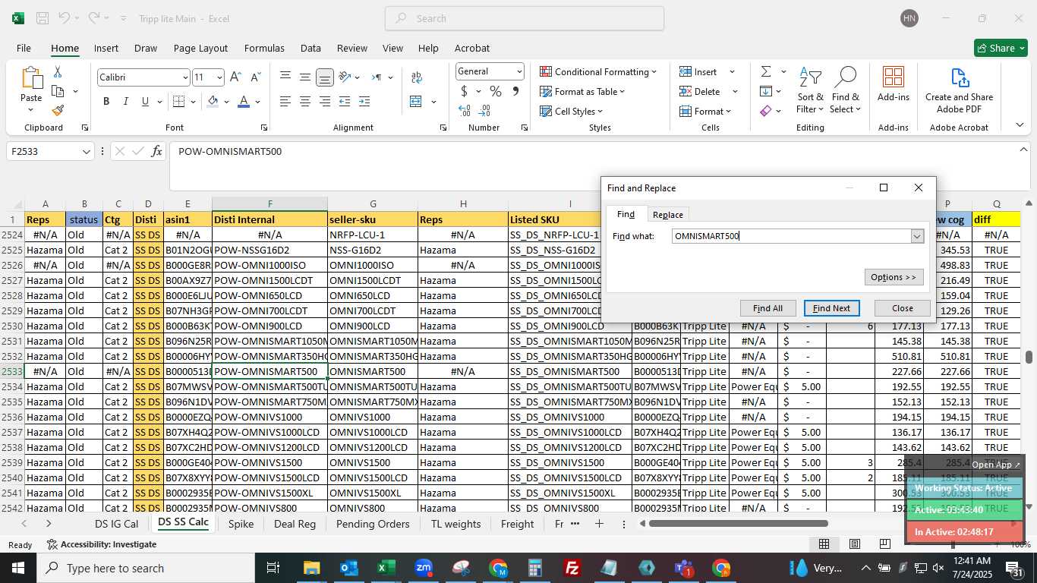
Task: Click the Fill Color bucket swatch
Action: pyautogui.click(x=213, y=102)
